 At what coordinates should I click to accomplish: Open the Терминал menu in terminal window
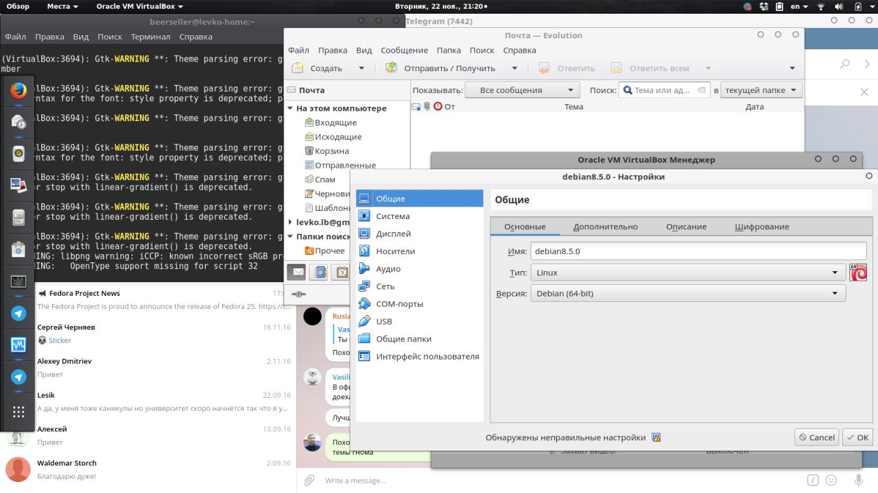click(x=151, y=37)
